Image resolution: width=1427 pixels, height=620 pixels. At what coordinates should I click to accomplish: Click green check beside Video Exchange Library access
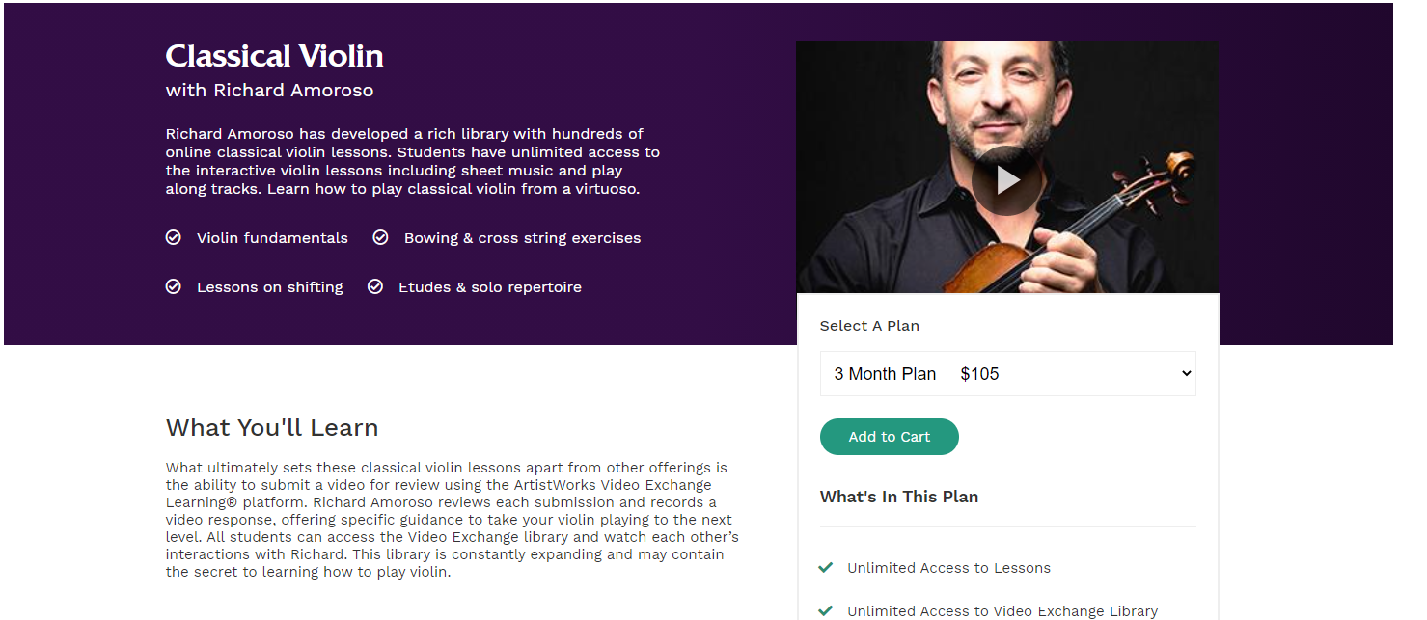click(826, 610)
